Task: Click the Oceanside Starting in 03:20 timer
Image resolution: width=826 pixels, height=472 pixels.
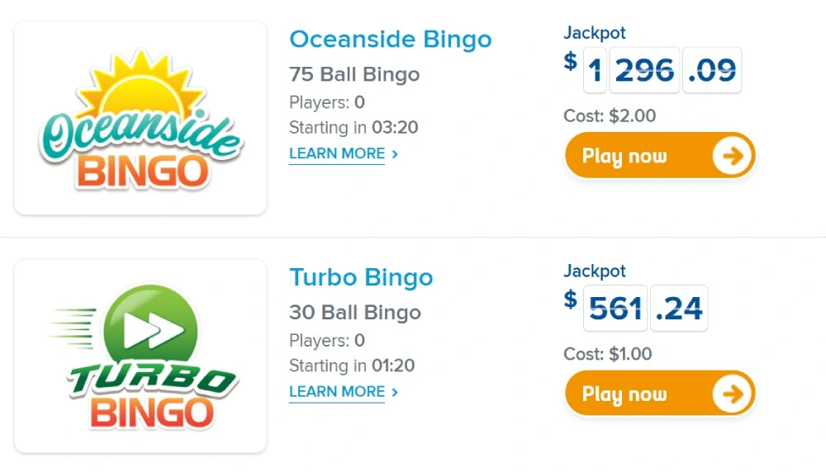Action: [354, 127]
